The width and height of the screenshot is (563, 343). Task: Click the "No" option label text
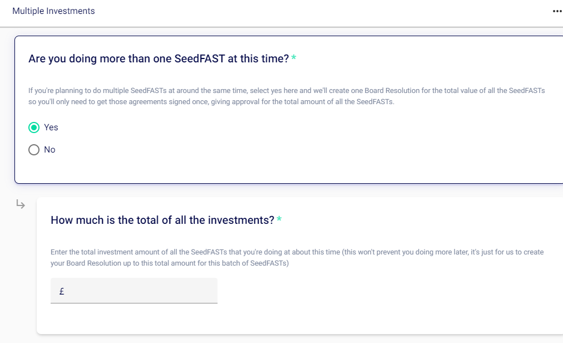point(50,150)
